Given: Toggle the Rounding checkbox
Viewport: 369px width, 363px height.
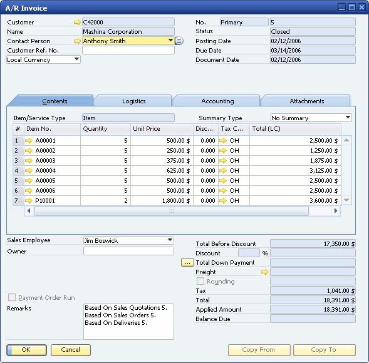Looking at the screenshot, I should (200, 281).
